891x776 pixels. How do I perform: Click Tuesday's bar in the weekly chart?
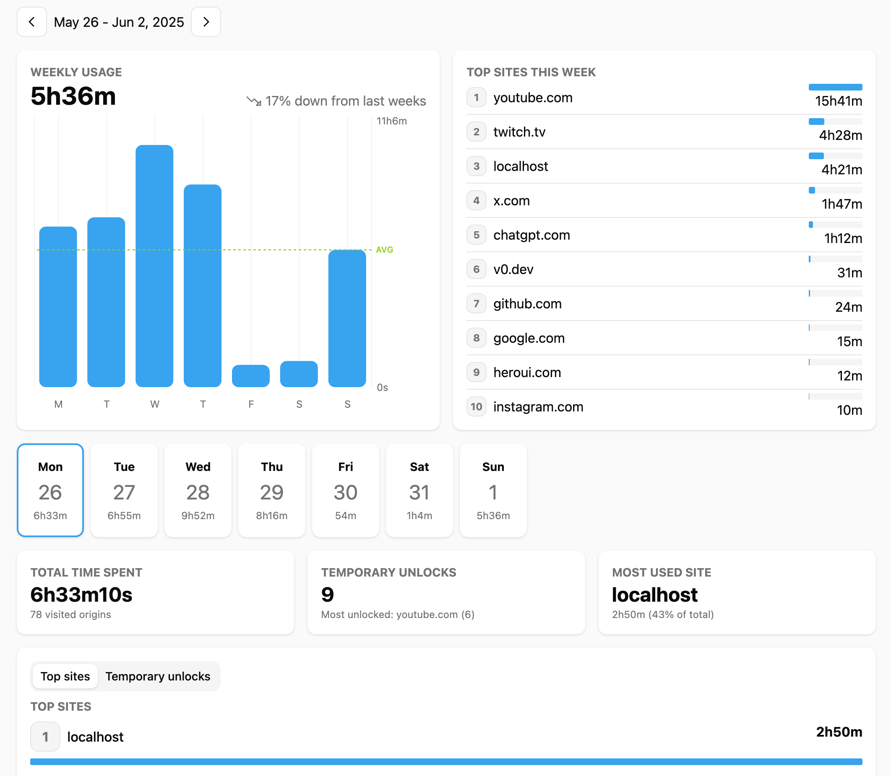(x=106, y=302)
